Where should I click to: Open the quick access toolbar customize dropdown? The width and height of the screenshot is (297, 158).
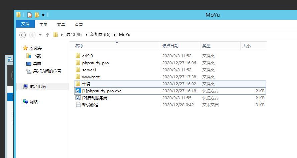pyautogui.click(x=43, y=15)
